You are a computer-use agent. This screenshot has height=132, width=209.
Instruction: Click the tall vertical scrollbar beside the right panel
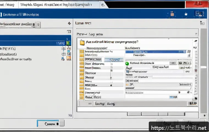coord(204,71)
